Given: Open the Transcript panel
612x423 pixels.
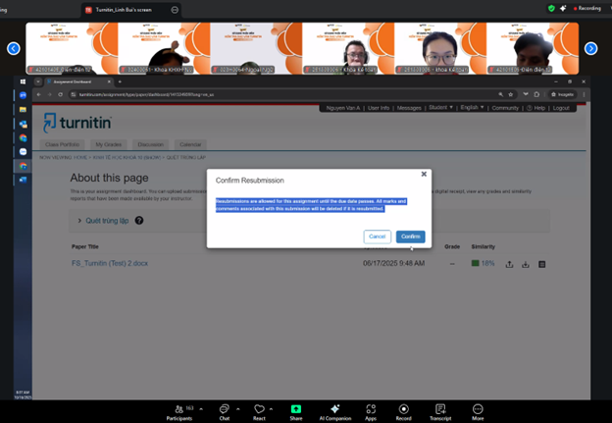Looking at the screenshot, I should coord(439,407).
